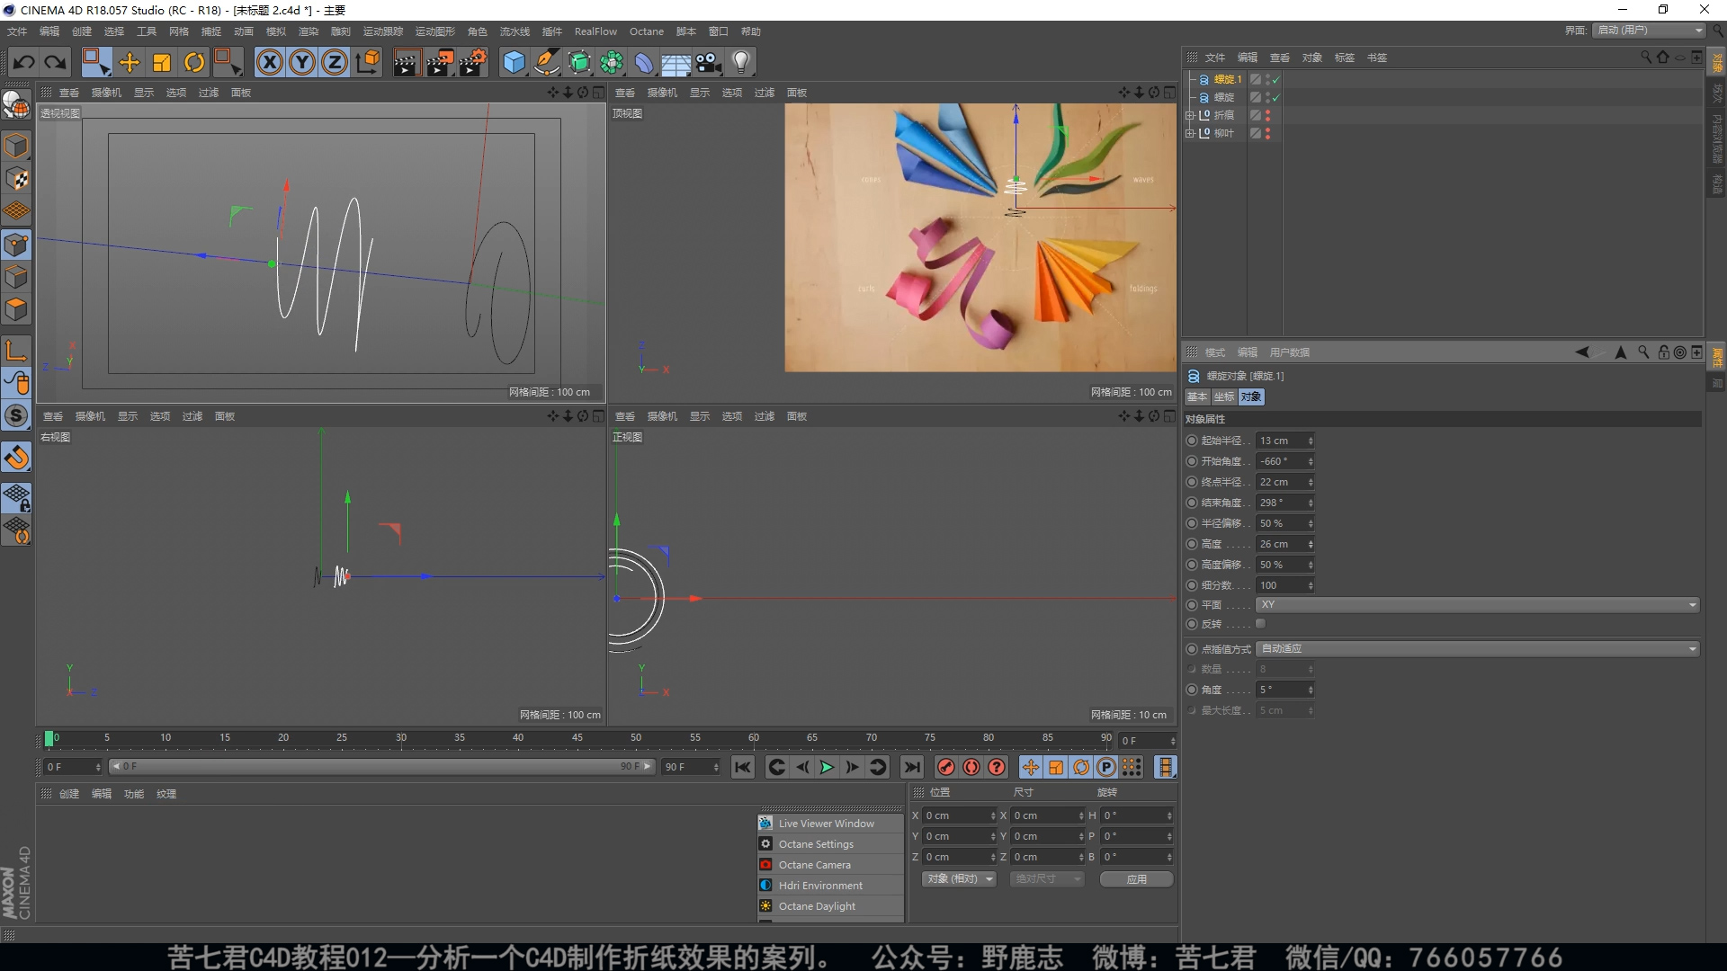Click the 应用 apply button
The height and width of the screenshot is (971, 1727).
point(1136,878)
